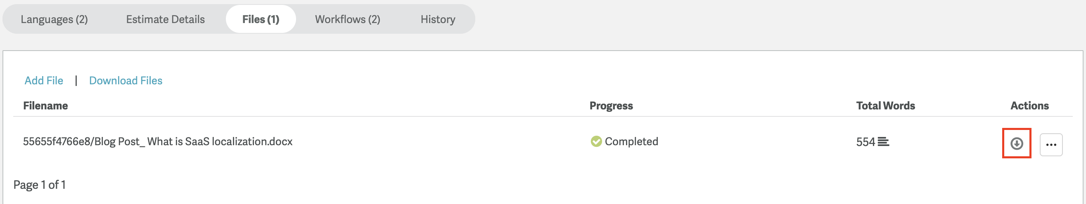Click the word count breakdown lines icon
Image resolution: width=1086 pixels, height=204 pixels.
(883, 142)
